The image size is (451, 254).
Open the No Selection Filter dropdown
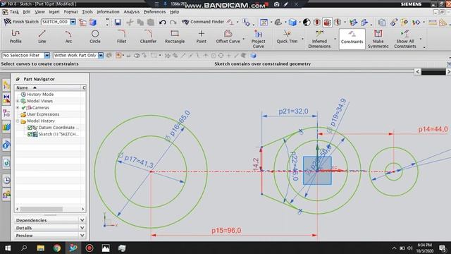[47, 55]
